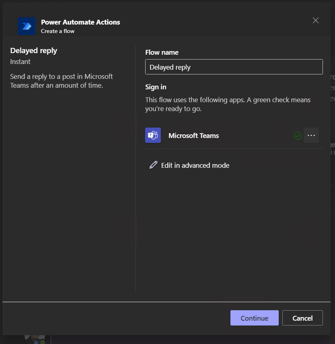This screenshot has width=335, height=344.
Task: Click the Sign in section heading
Action: 156,87
